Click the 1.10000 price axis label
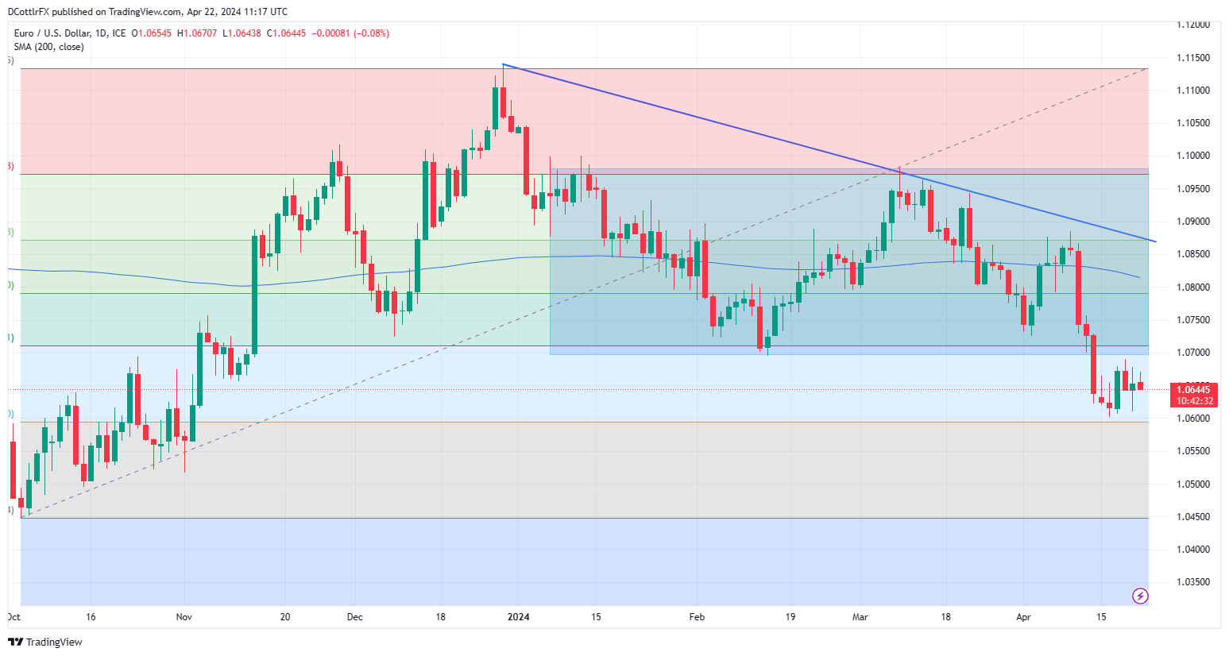The width and height of the screenshot is (1229, 656). (x=1193, y=156)
